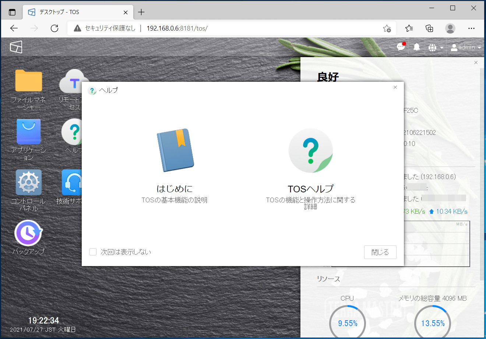This screenshot has height=339, width=486.
Task: Click the はじめに title text
Action: pos(175,189)
